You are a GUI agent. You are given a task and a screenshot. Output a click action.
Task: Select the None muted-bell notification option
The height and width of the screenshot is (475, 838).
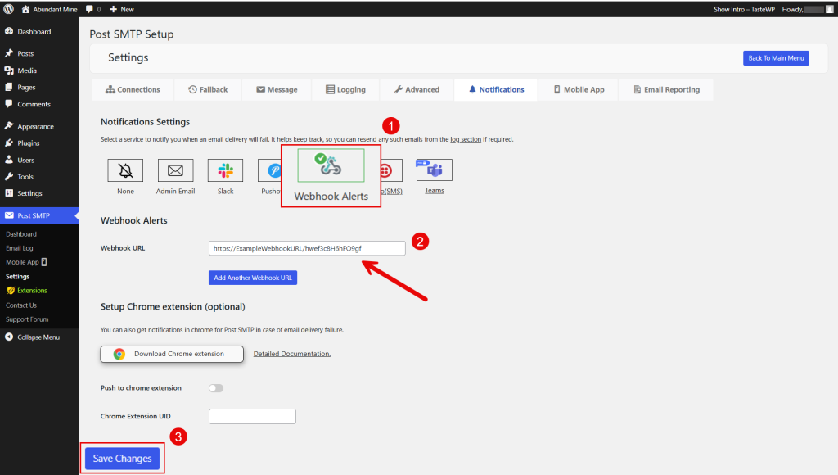pos(125,170)
